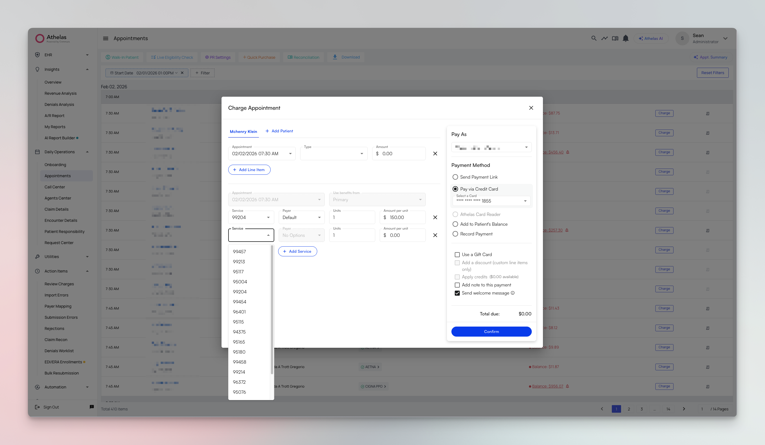Click the service list scrollbar
This screenshot has height=445, width=765.
(x=272, y=309)
